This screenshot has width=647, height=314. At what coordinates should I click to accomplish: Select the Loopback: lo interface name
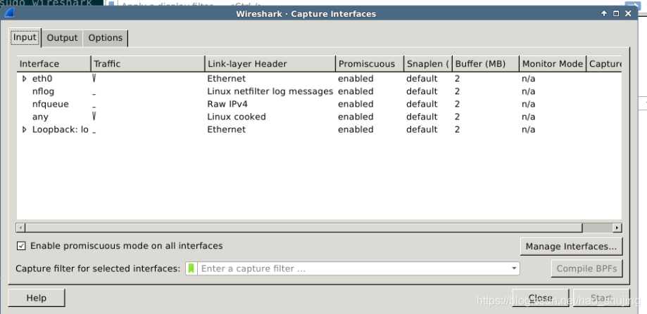(x=61, y=130)
